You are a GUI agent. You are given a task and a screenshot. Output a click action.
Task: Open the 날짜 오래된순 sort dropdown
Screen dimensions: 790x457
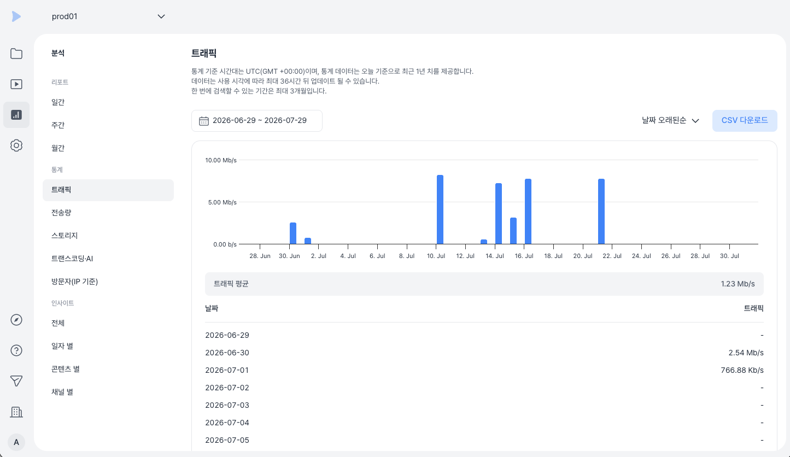click(671, 121)
